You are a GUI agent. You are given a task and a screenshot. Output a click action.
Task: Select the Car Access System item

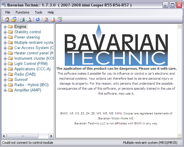pyautogui.click(x=34, y=48)
